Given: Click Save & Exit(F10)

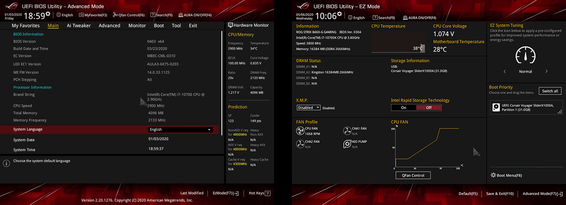Looking at the screenshot, I should point(500,194).
